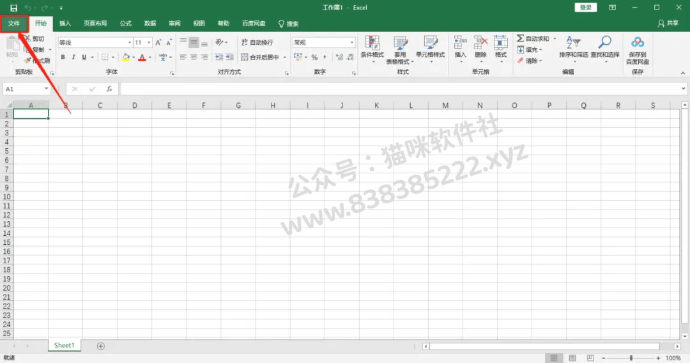Image resolution: width=690 pixels, height=363 pixels.
Task: Switch to page layout view icon
Action: tap(572, 358)
